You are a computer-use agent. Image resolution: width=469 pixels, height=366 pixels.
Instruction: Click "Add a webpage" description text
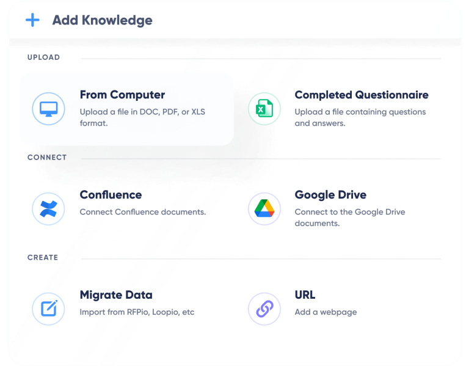pyautogui.click(x=325, y=312)
